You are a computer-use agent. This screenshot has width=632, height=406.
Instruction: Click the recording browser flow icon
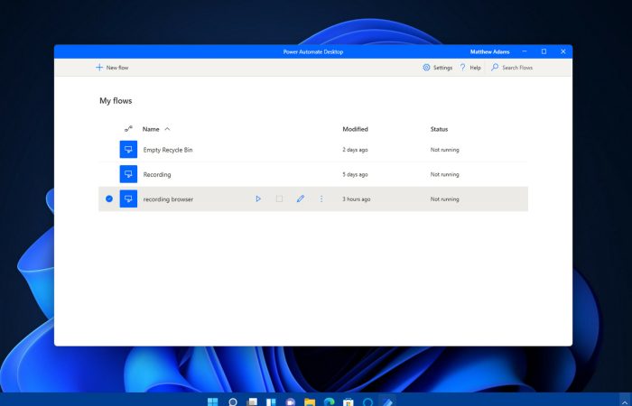click(128, 199)
